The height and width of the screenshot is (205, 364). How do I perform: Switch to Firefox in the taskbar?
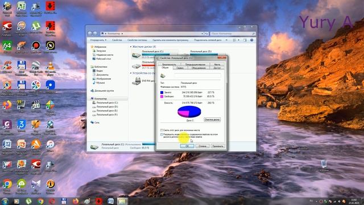[x=76, y=201]
